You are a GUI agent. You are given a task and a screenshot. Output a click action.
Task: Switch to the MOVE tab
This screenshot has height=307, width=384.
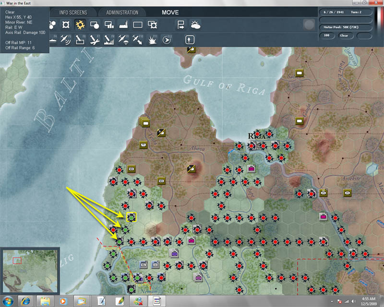[x=170, y=12]
